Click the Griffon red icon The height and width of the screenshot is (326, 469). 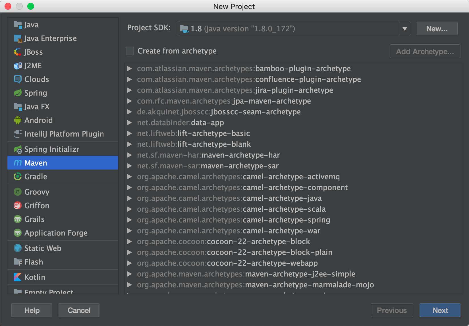pos(18,206)
